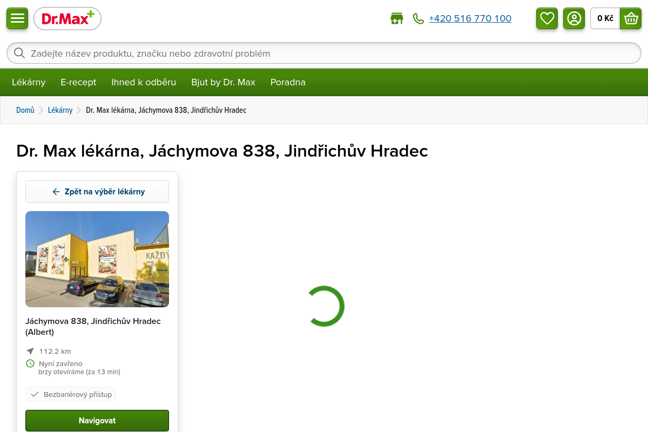Viewport: 648px width, 432px height.
Task: Click the green phone icon
Action: 418,18
